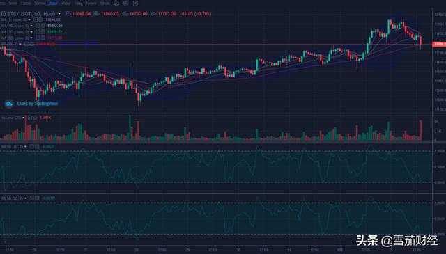Toggle fullscreen mode icon in top toolbar
Screen dimensions: 446x254
135,3
